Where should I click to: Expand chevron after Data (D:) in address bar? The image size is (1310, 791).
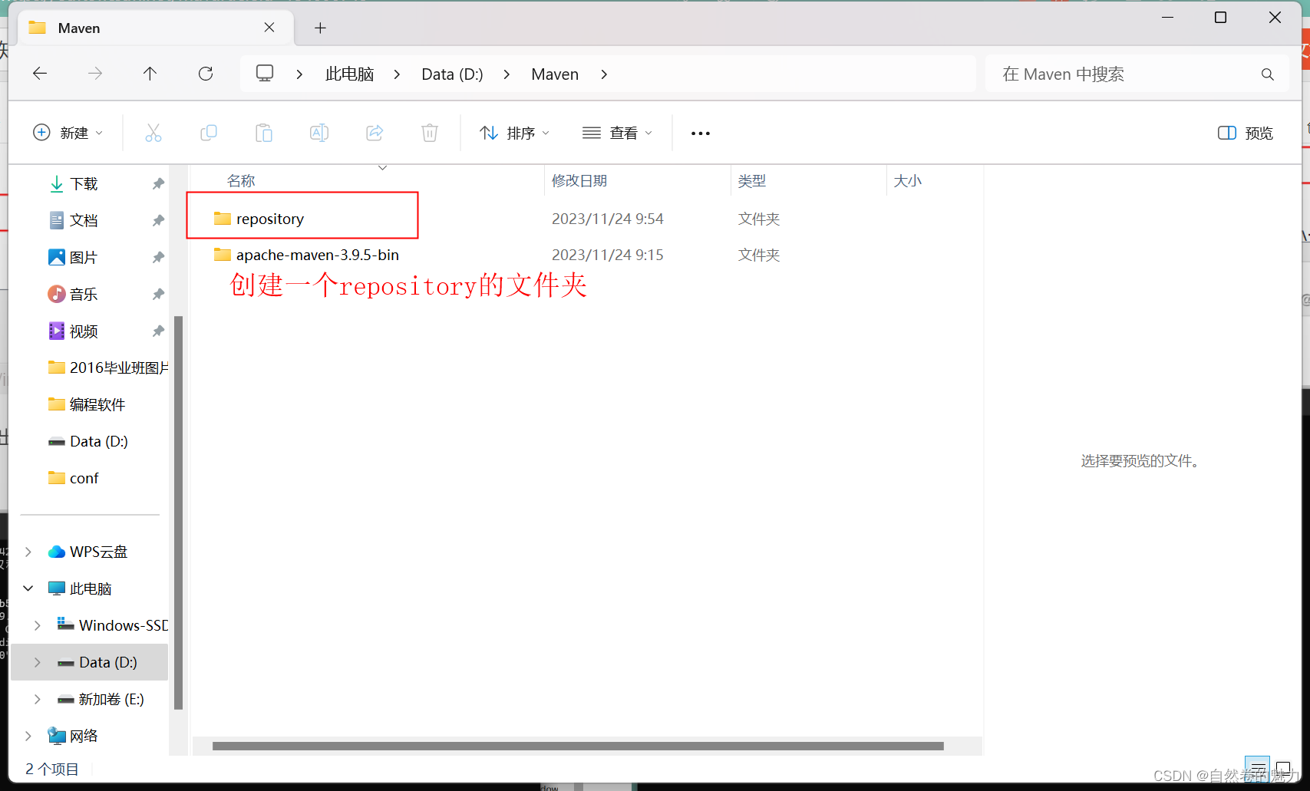click(x=507, y=74)
